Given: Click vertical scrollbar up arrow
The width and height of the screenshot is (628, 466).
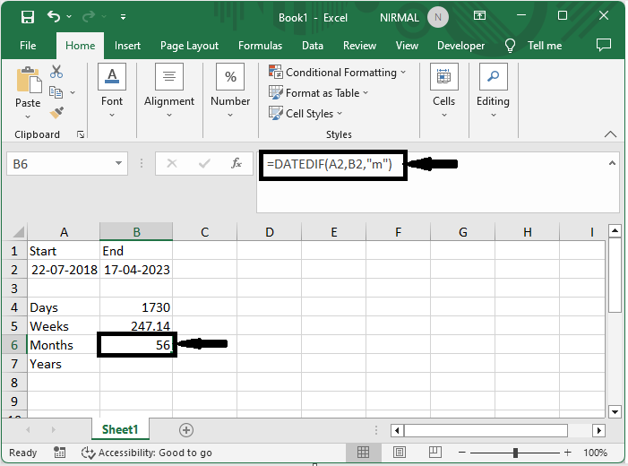Looking at the screenshot, I should coord(615,231).
